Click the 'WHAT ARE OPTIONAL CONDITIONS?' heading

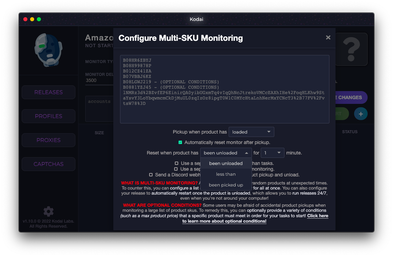pyautogui.click(x=162, y=205)
